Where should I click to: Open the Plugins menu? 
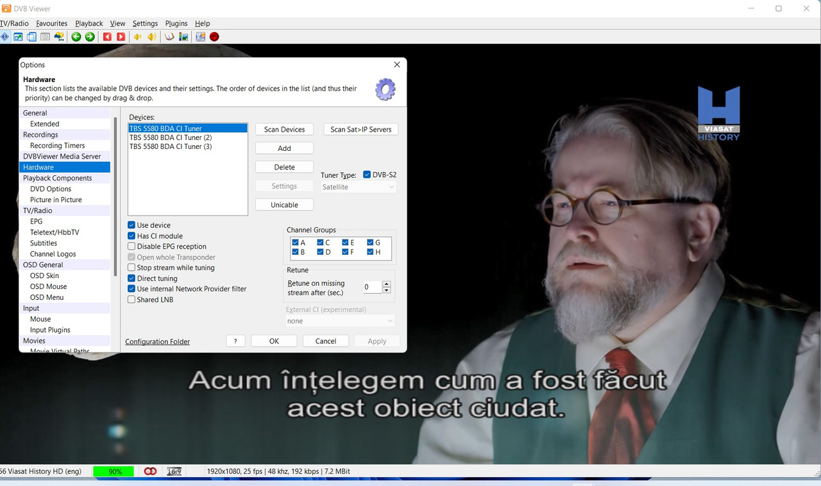coord(176,23)
